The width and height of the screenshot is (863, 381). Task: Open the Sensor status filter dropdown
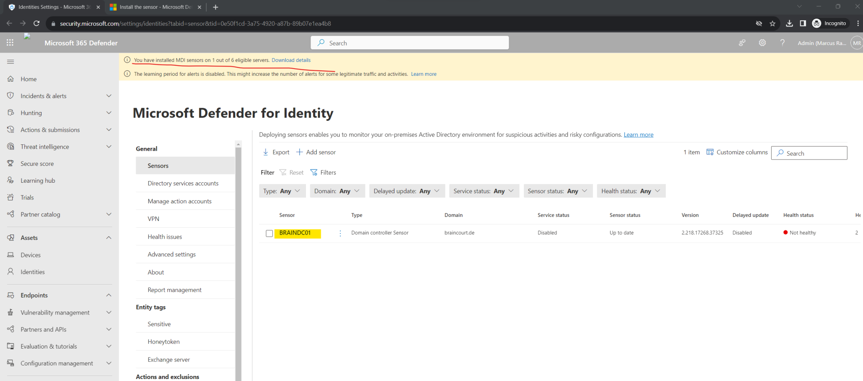pyautogui.click(x=557, y=191)
